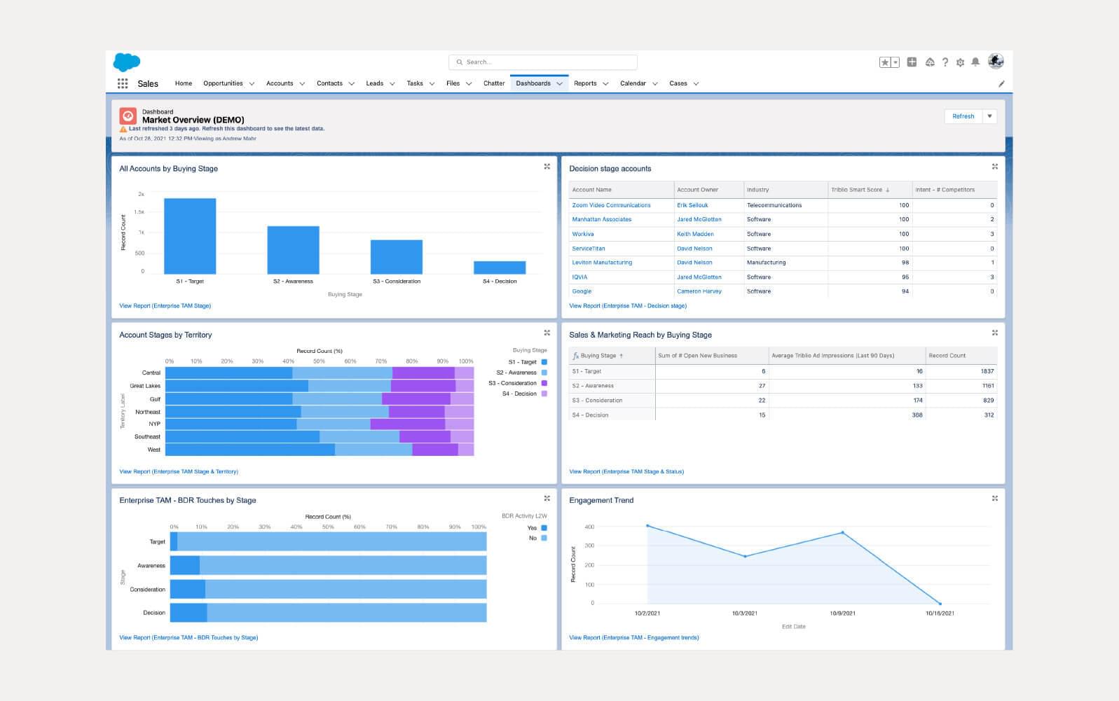
Task: Open the App Launcher grid icon
Action: 123,83
